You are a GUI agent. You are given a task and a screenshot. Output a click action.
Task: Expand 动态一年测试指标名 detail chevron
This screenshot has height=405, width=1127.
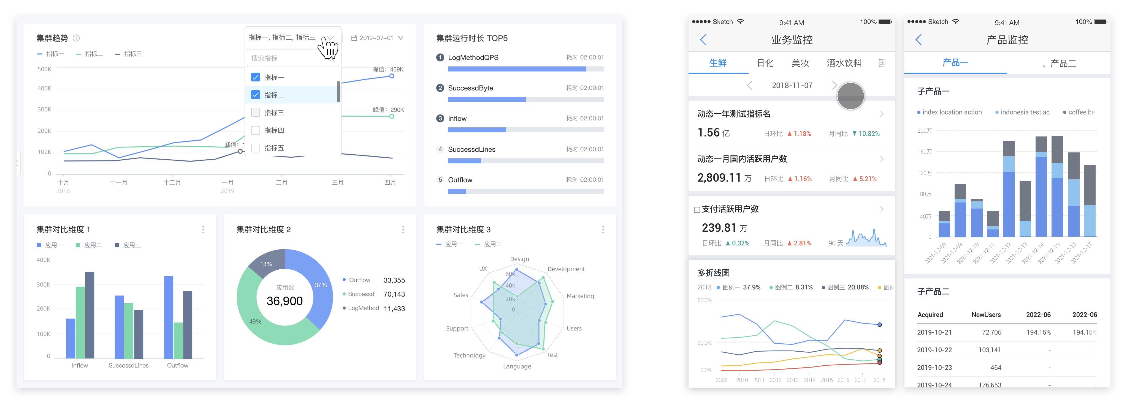pos(882,114)
